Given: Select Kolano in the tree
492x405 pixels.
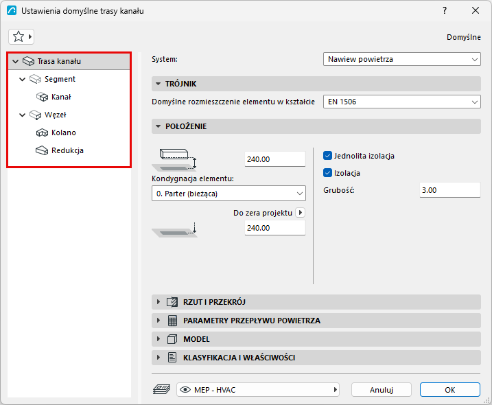Looking at the screenshot, I should pos(64,132).
